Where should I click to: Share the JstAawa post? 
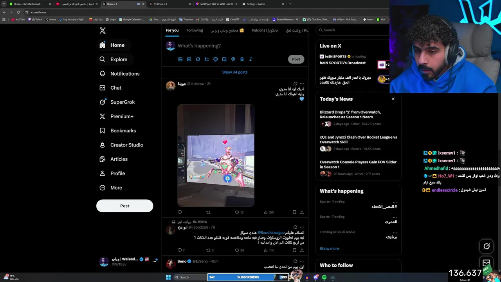pos(302,212)
